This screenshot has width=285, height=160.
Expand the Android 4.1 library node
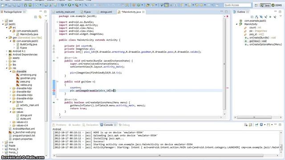(x=7, y=51)
